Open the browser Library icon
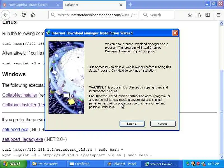Screen dimensions: 224x168 tap(199, 15)
